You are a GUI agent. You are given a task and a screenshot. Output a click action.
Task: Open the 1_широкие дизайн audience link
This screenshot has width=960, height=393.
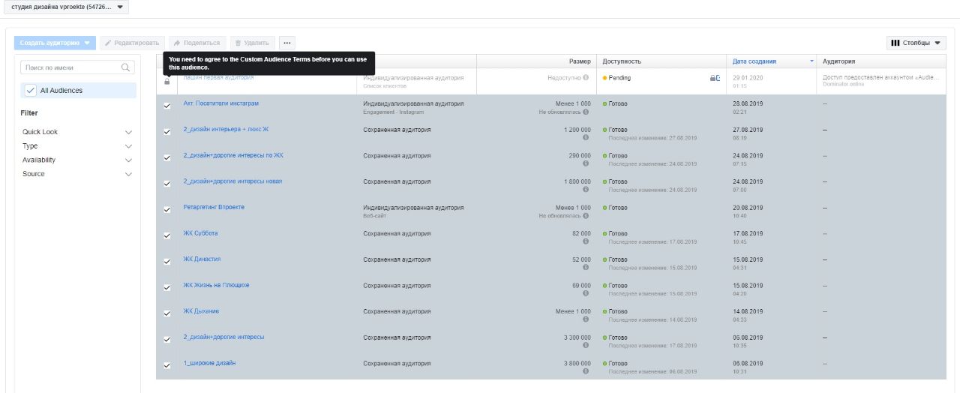coord(209,363)
